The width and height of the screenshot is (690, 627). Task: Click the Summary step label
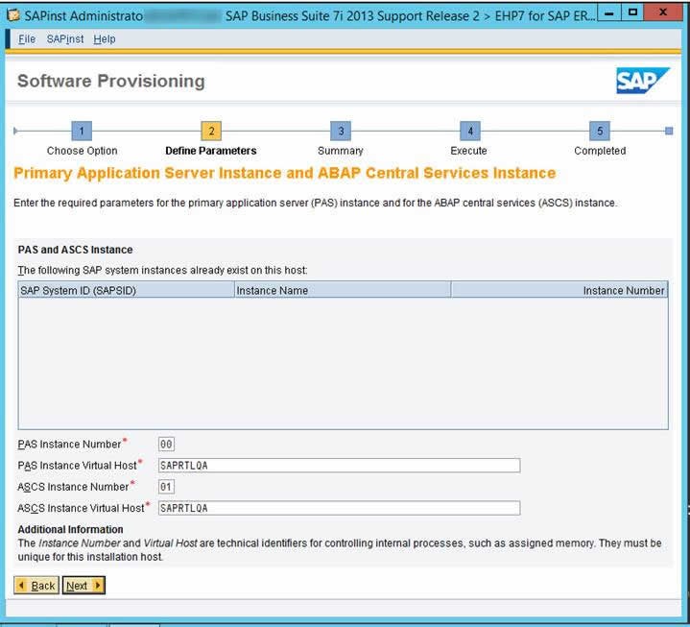pos(341,151)
